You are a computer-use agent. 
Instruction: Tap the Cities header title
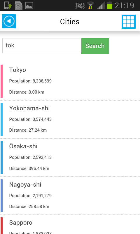70,22
